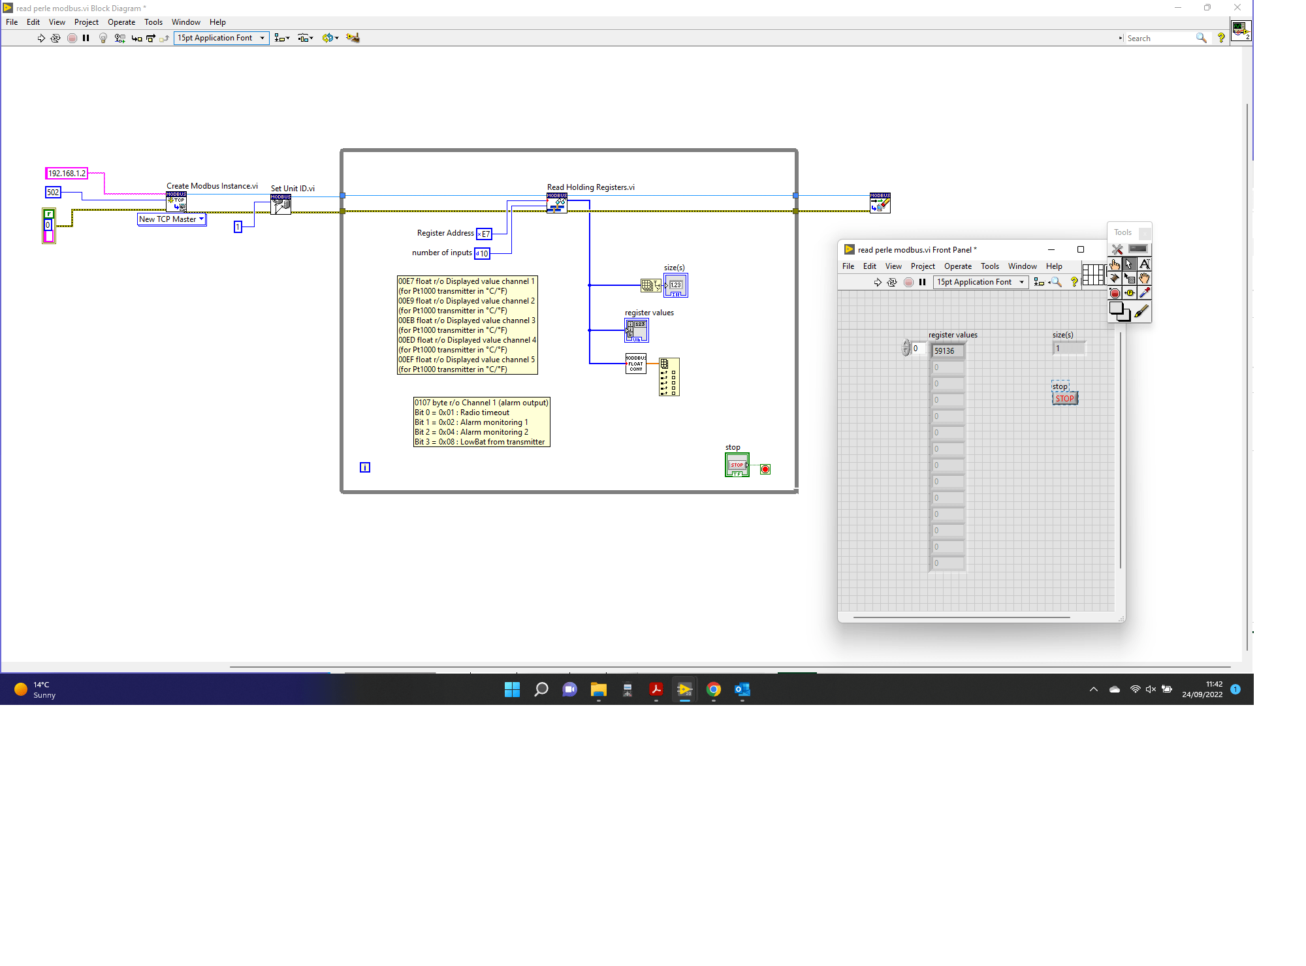Select the Operate Value hand tool

1115,264
